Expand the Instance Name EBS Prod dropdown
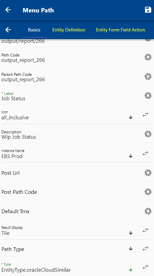154x276 pixels. [131, 156]
